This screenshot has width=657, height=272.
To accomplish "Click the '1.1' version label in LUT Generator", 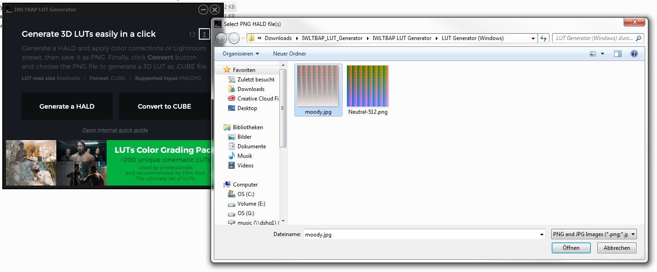I will [192, 35].
